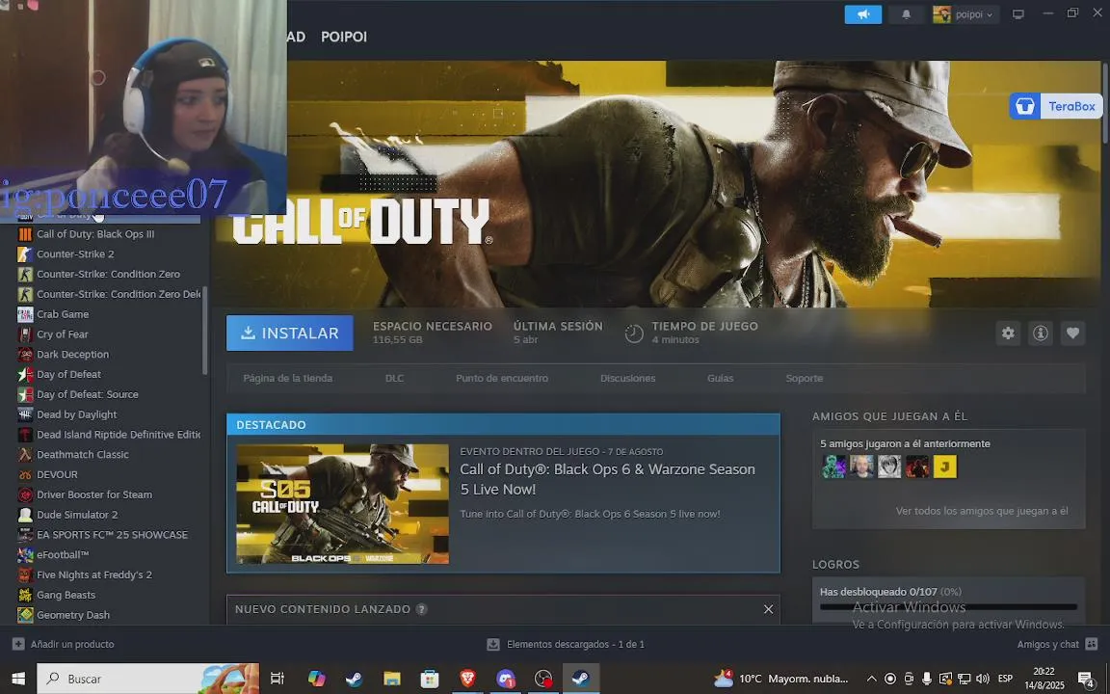
Task: Open Brave browser from taskbar
Action: click(467, 679)
